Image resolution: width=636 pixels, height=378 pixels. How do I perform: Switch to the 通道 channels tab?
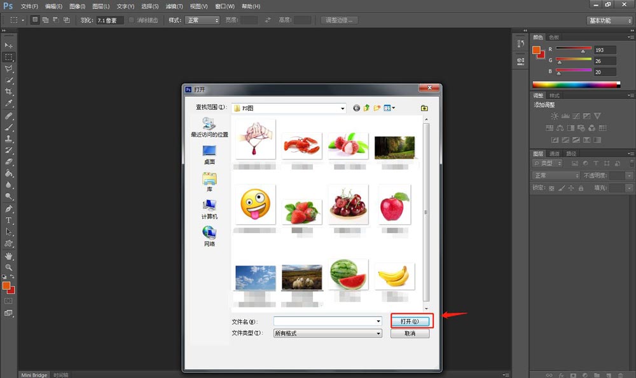[x=554, y=154]
